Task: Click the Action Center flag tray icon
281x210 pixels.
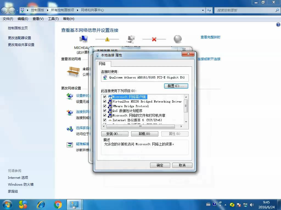Action: pyautogui.click(x=239, y=205)
